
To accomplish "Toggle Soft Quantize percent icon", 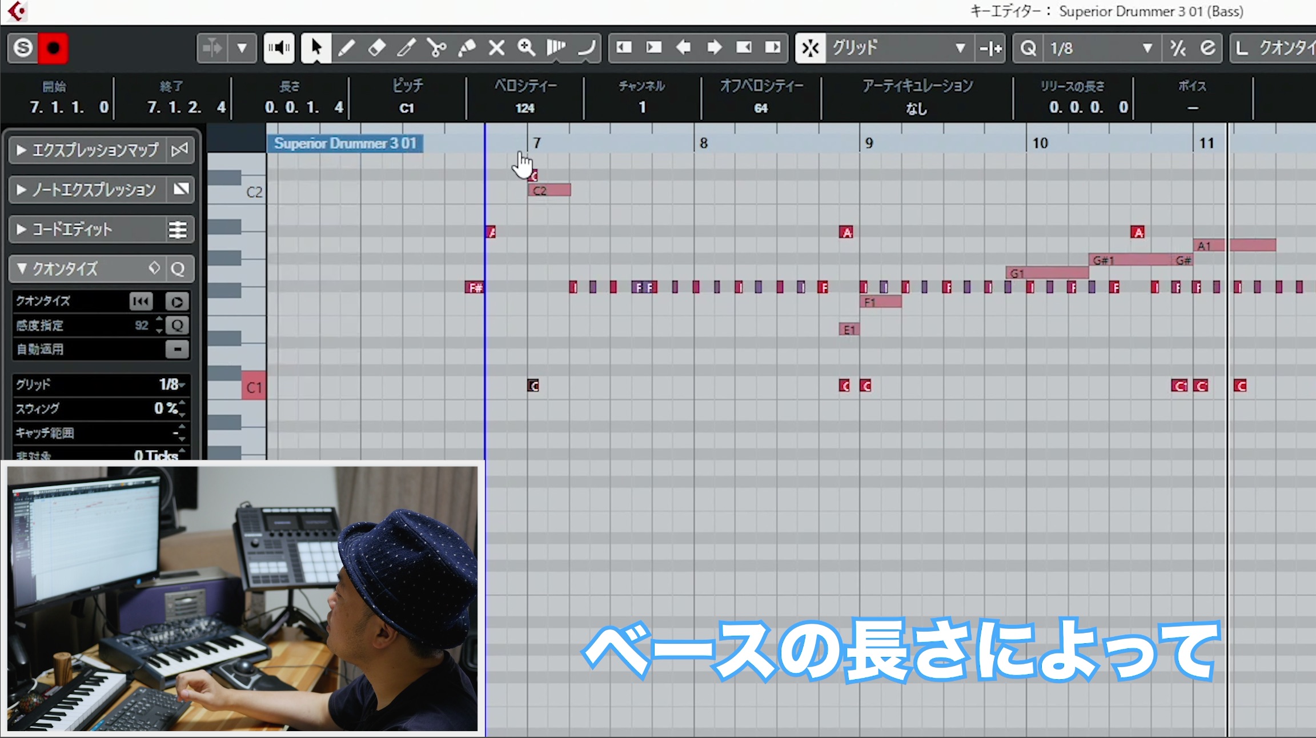I will 1178,48.
